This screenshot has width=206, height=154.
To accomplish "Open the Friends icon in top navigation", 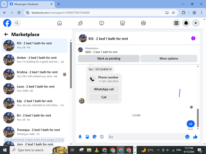I will 80,23.
